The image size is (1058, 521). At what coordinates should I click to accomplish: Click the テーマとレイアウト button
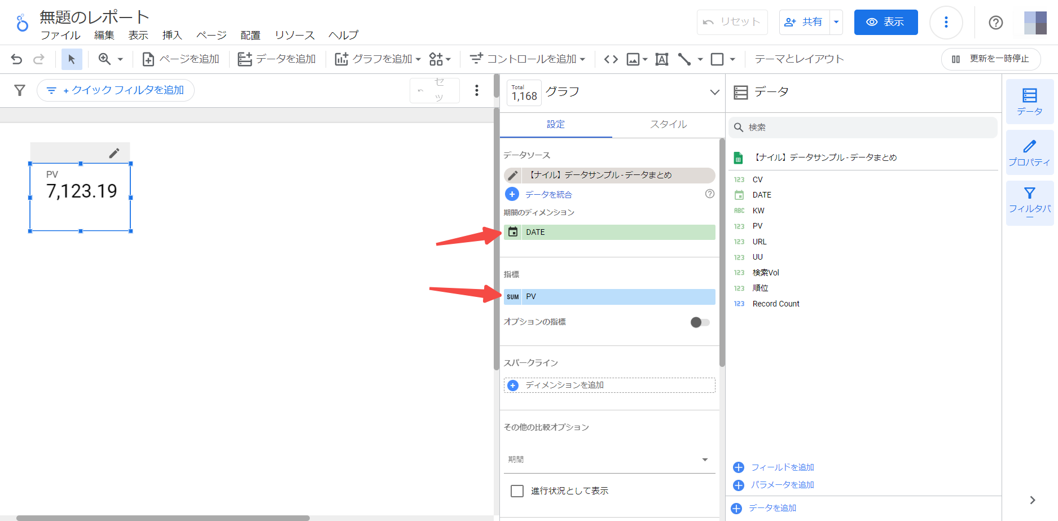pos(799,59)
